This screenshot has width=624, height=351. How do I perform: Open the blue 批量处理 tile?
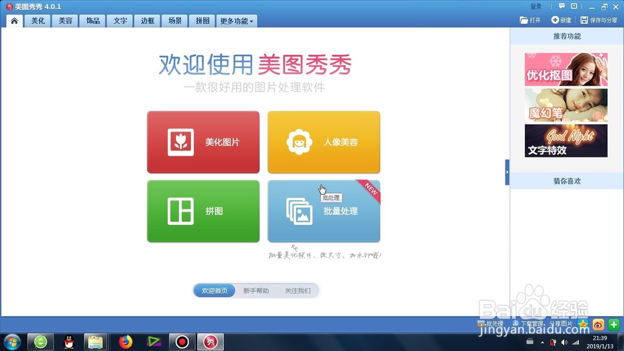point(324,211)
